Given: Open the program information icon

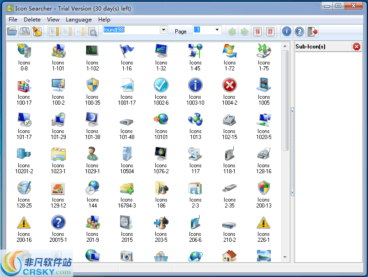Looking at the screenshot, I should (x=286, y=31).
